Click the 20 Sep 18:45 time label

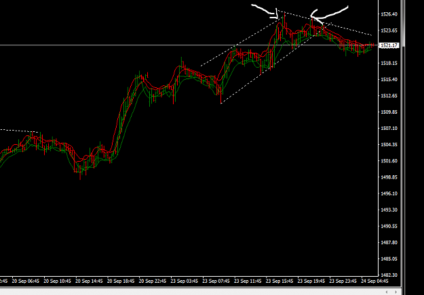click(x=121, y=281)
